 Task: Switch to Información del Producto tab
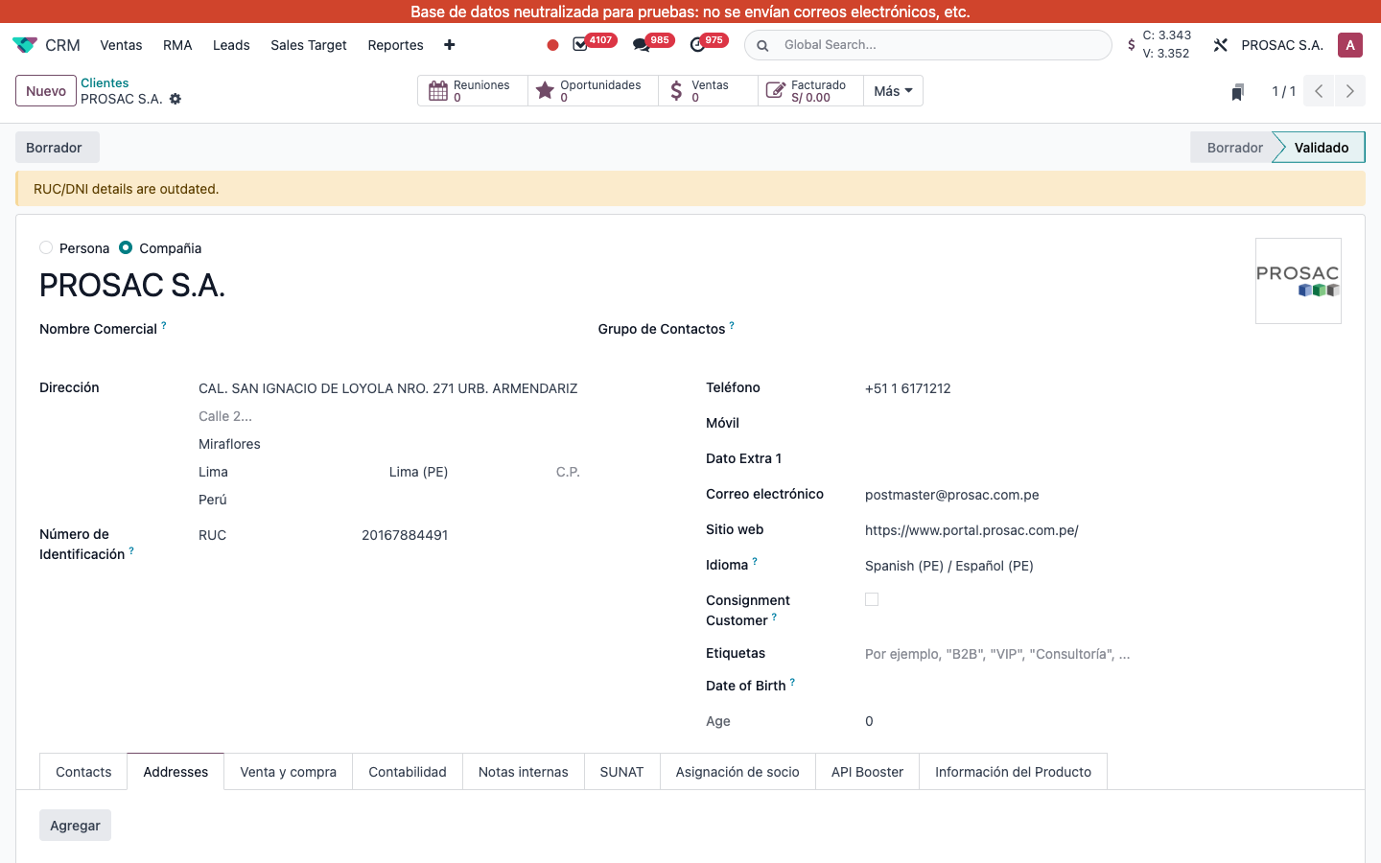point(1013,772)
